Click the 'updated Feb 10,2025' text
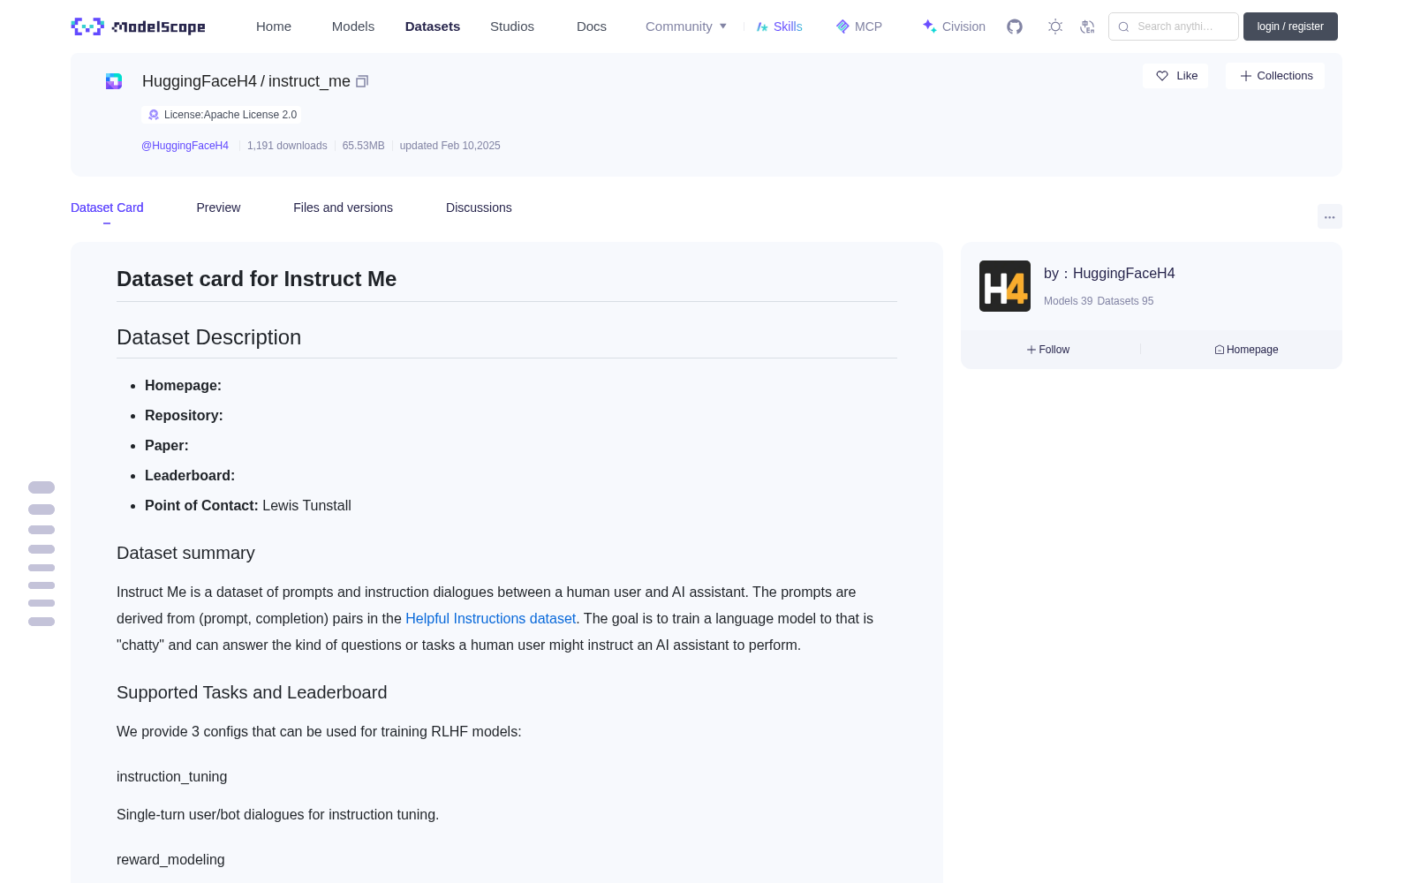Image resolution: width=1413 pixels, height=883 pixels. [450, 146]
